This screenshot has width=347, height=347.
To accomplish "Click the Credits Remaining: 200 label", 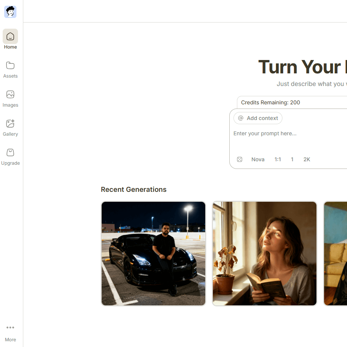I will 271,102.
